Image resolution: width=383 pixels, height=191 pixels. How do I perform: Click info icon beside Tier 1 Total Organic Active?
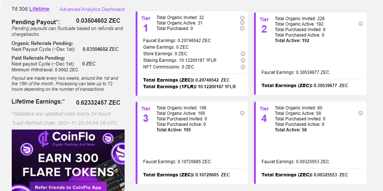point(242,23)
